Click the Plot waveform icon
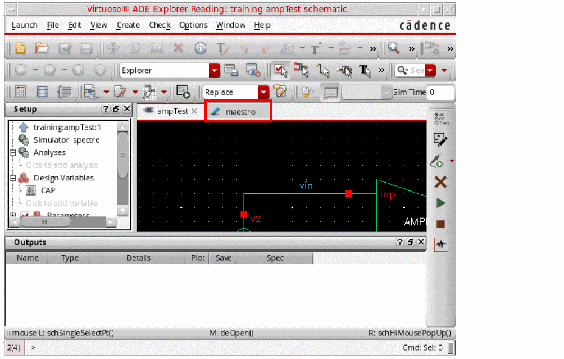Screen dimensions: 564x359 click(440, 245)
